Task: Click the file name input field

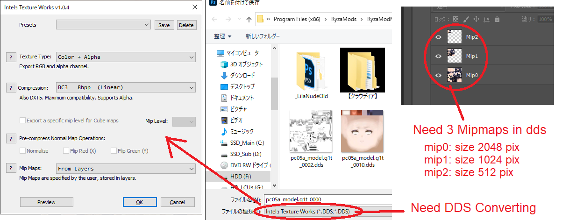Action: 327,200
